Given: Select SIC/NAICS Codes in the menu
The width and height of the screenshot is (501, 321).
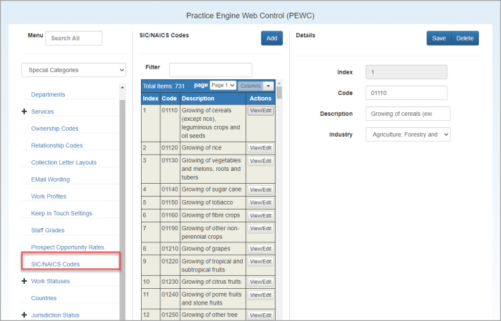Looking at the screenshot, I should 55,265.
